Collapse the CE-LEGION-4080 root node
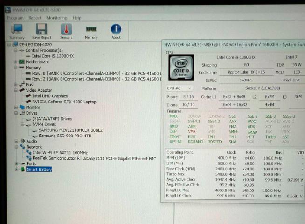This screenshot has height=224, width=305. (x=9, y=45)
